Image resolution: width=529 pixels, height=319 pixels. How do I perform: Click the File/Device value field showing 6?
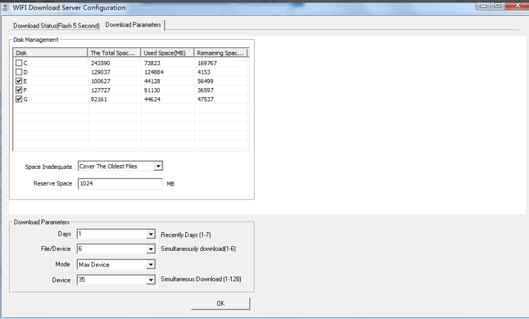[x=112, y=249]
